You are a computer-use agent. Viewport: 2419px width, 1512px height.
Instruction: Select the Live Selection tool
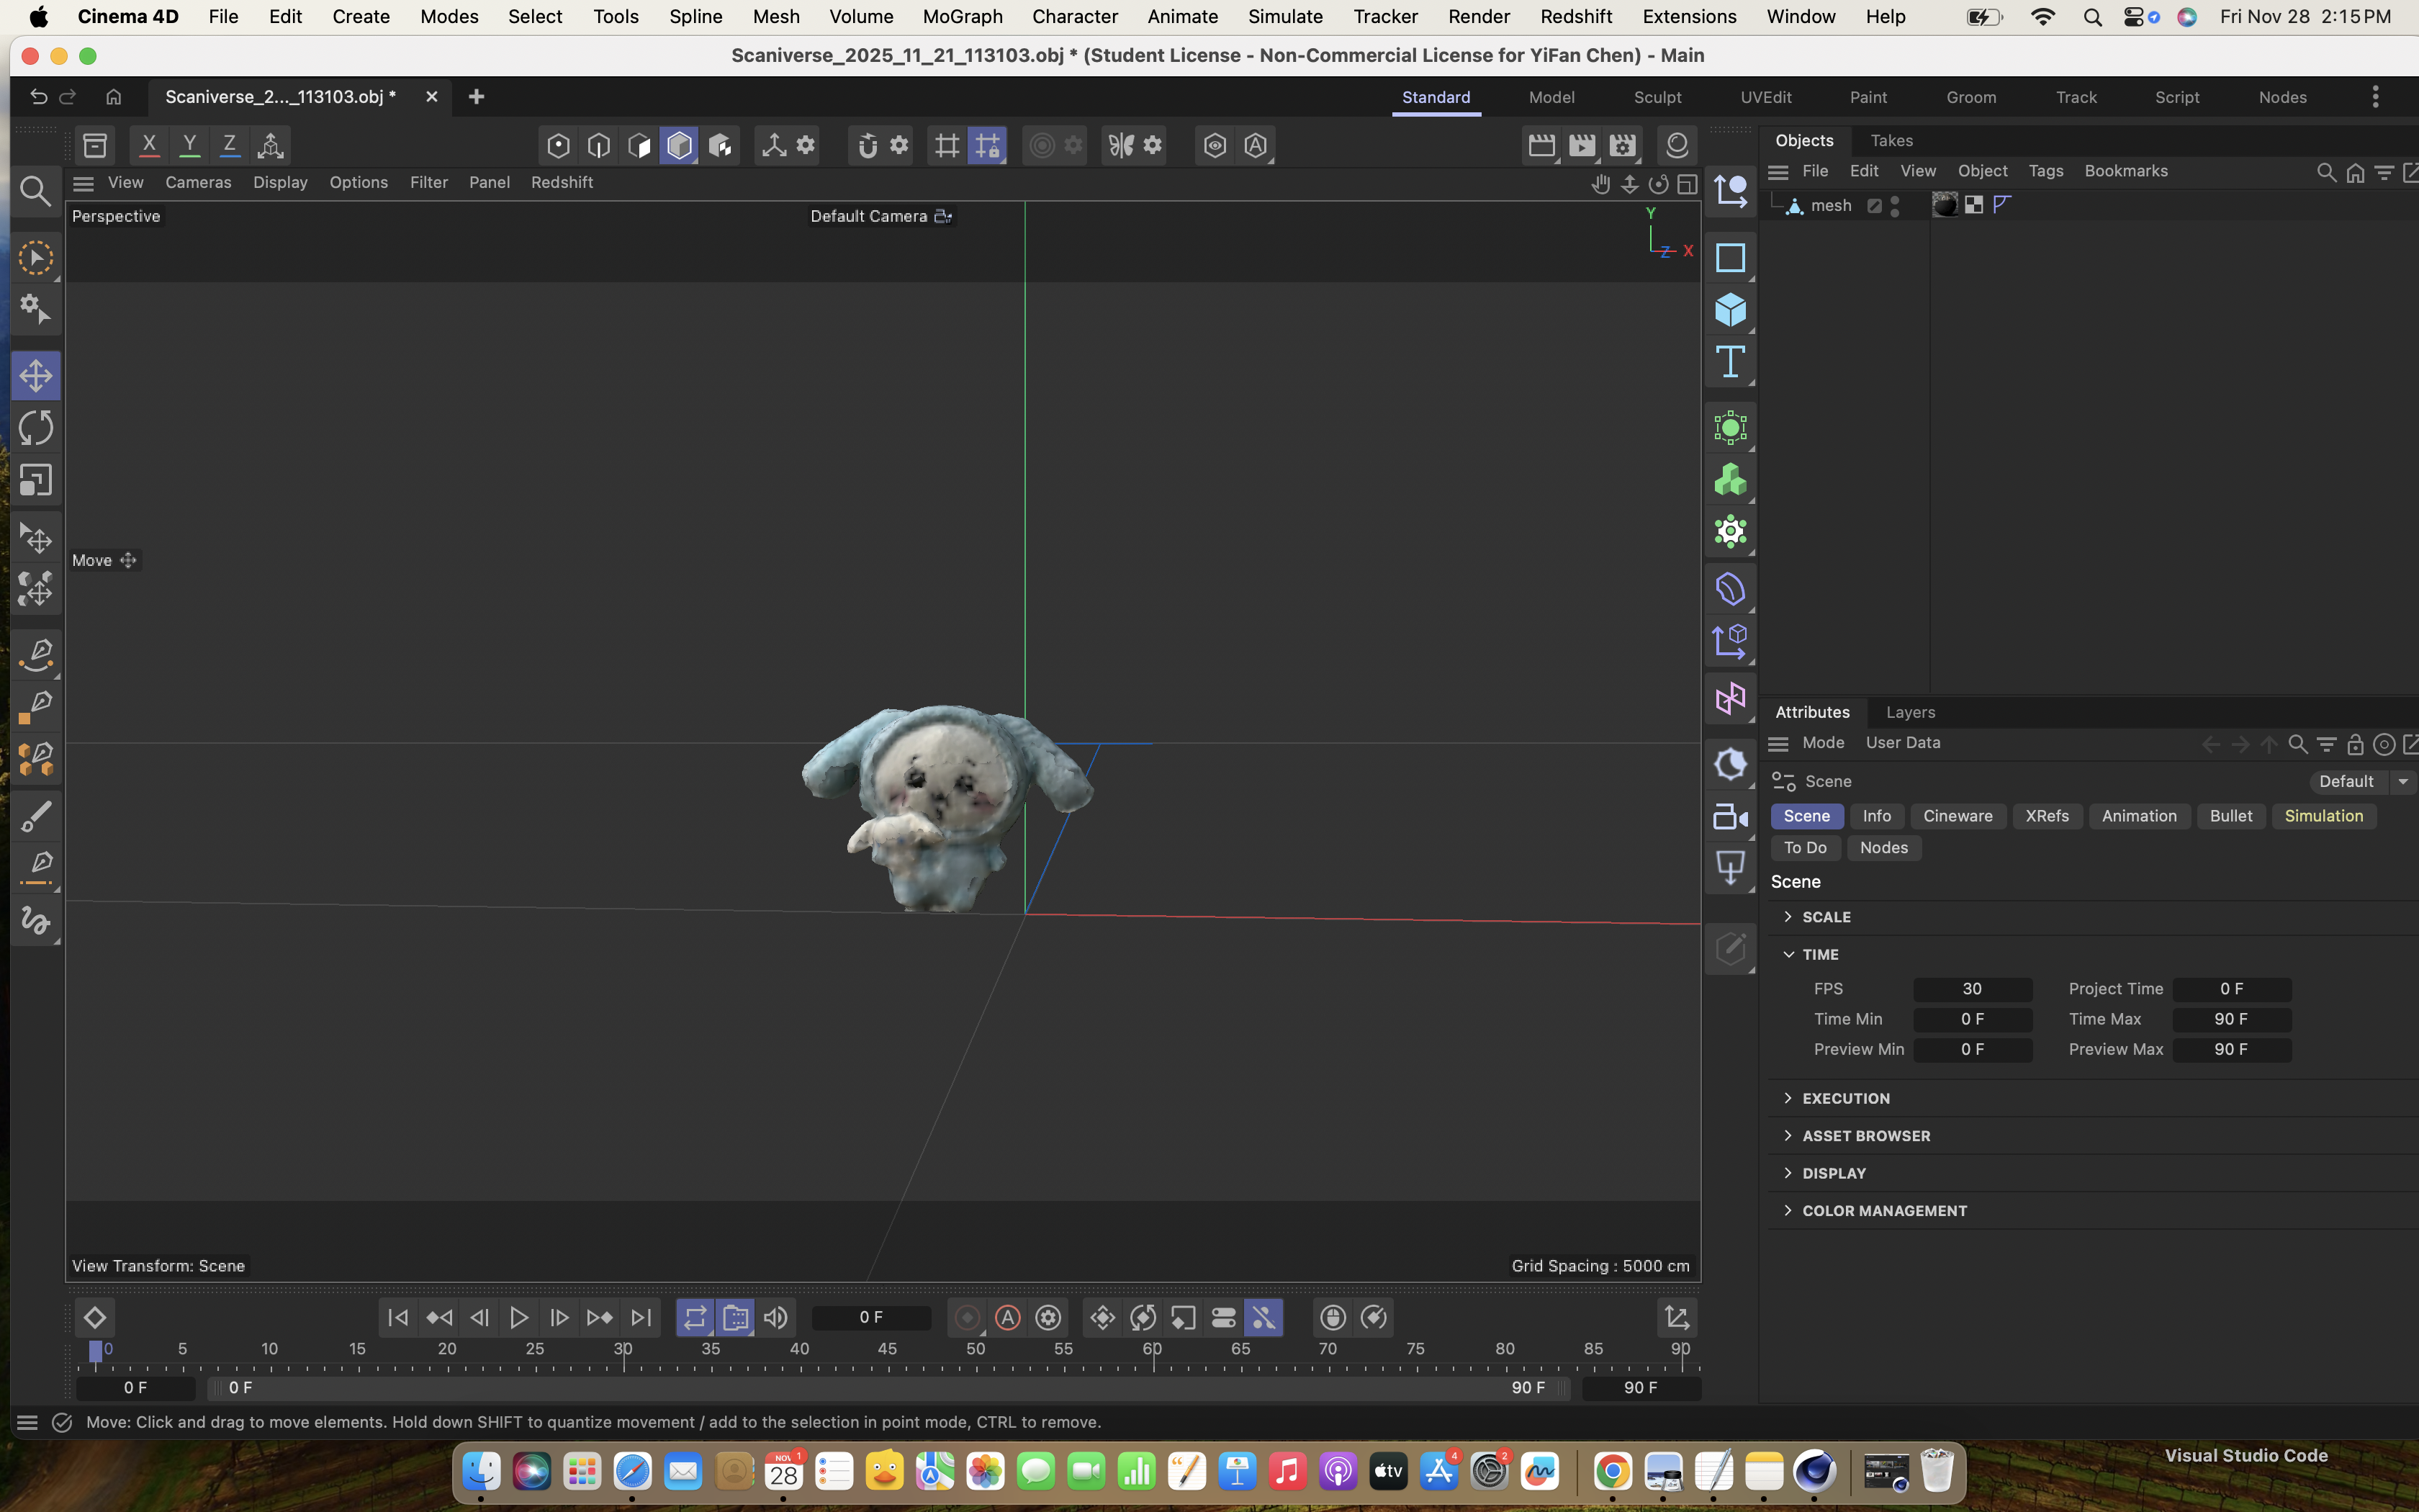tap(36, 259)
